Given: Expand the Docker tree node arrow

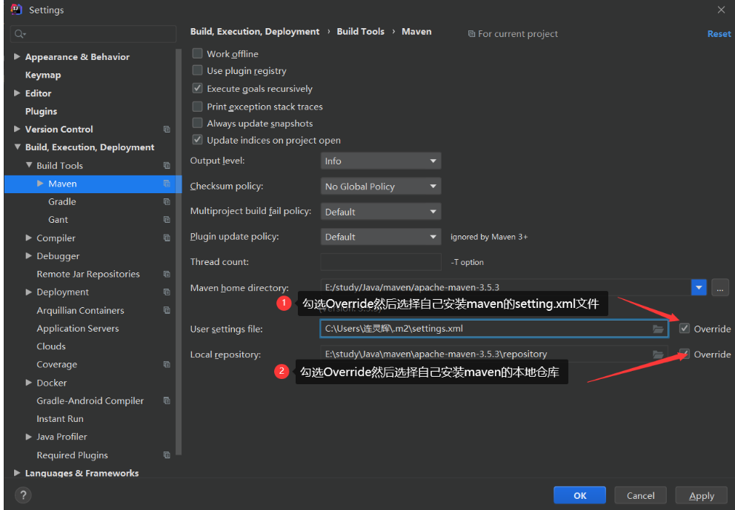Looking at the screenshot, I should click(x=29, y=382).
